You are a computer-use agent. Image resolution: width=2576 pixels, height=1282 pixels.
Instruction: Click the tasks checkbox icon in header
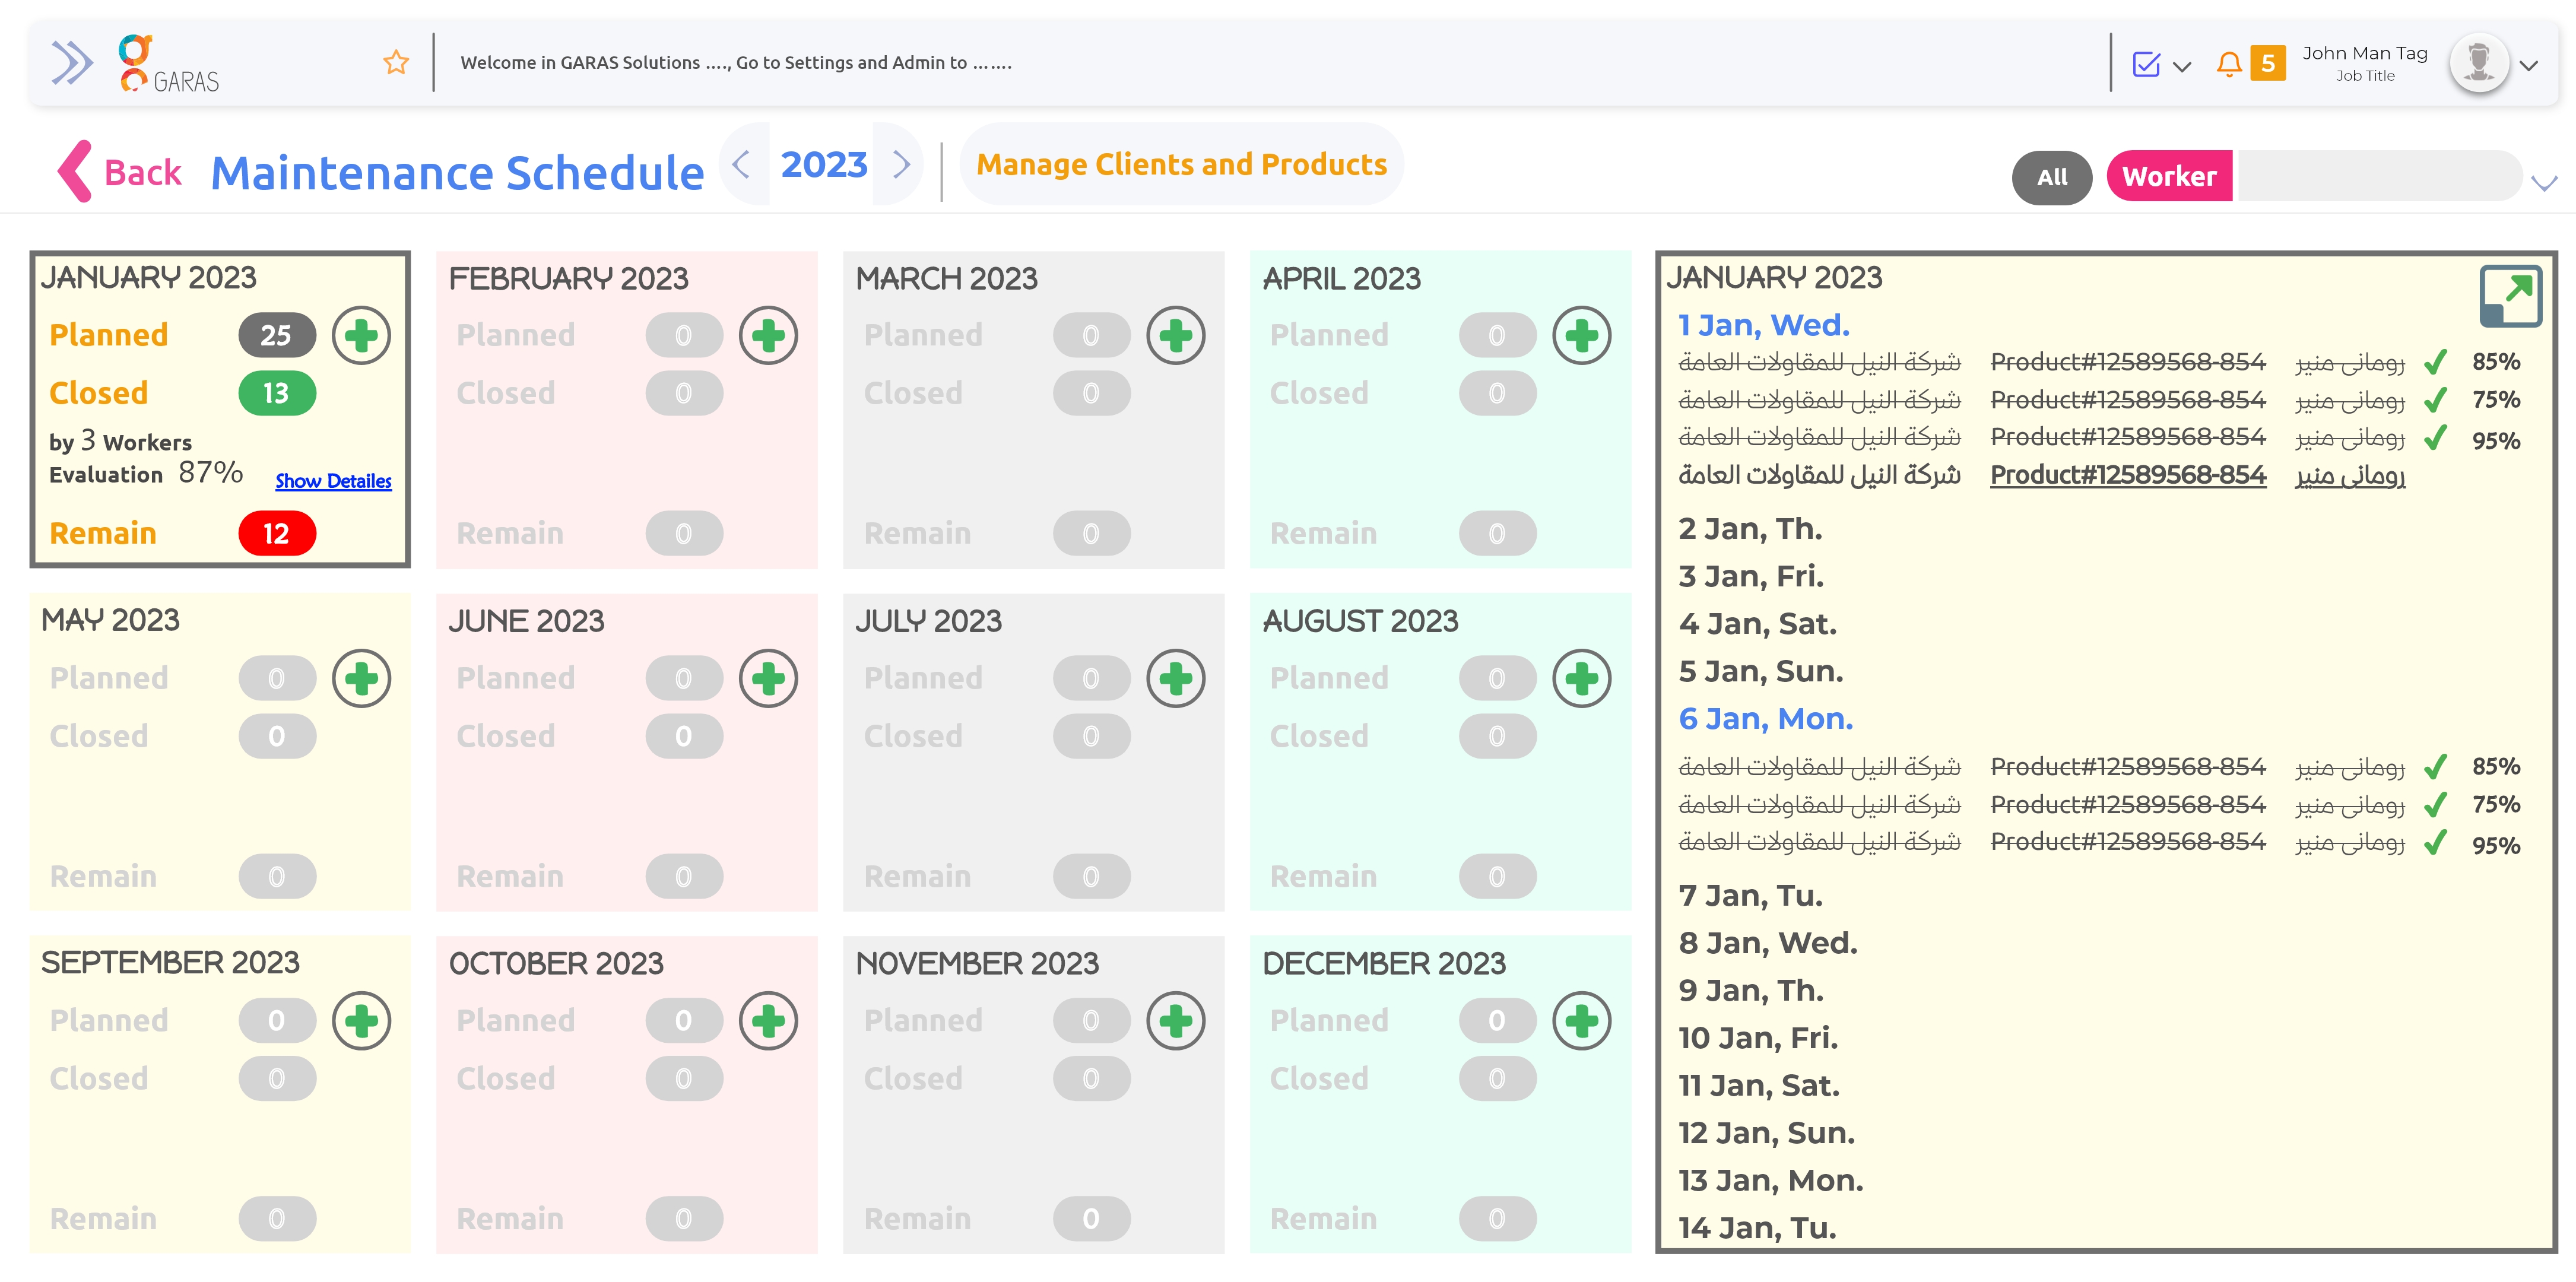click(x=2146, y=64)
